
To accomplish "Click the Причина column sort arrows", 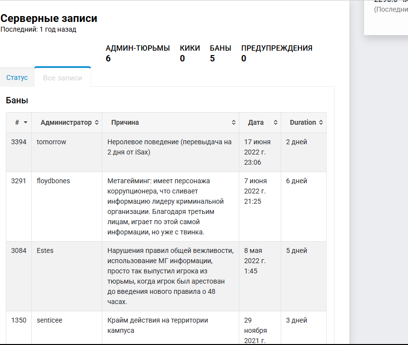I will tap(233, 122).
